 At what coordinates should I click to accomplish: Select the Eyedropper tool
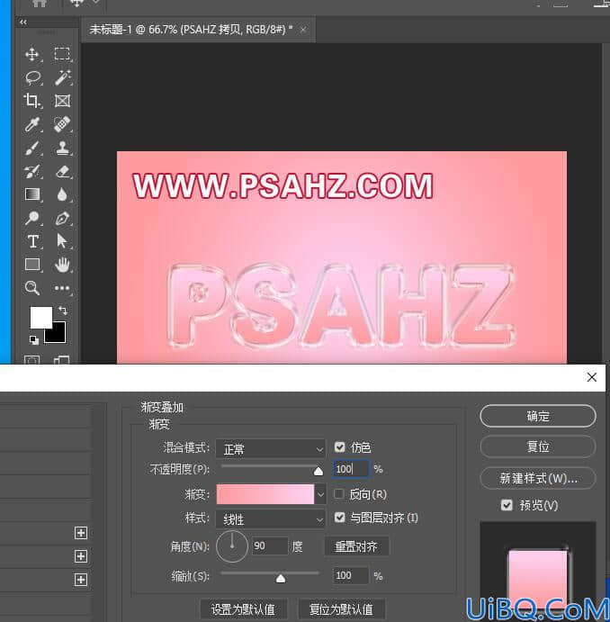point(32,124)
